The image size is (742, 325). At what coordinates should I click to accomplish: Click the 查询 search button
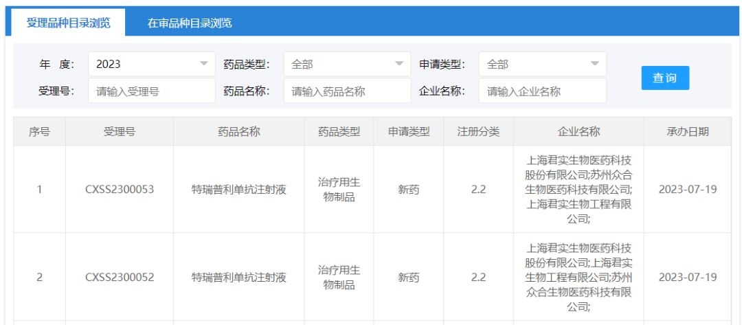664,78
